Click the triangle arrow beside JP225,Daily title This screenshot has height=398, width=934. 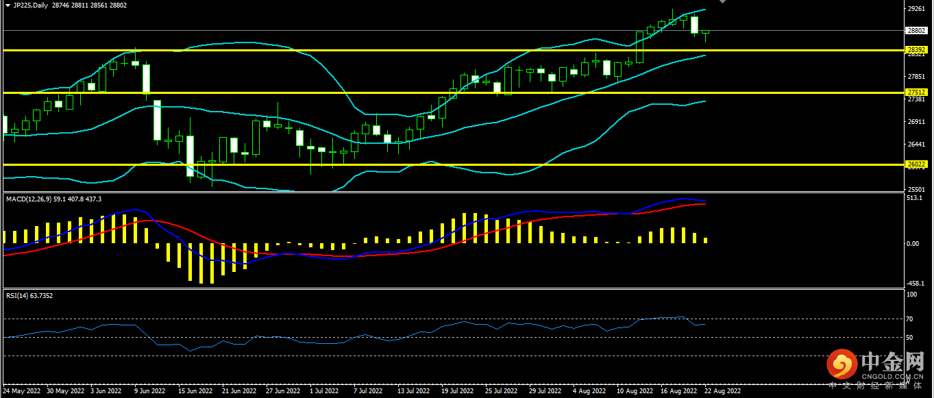(x=8, y=5)
